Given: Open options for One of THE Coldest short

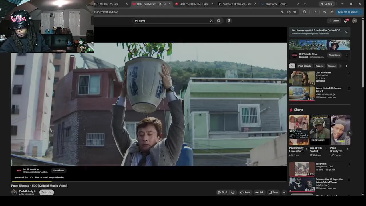Looking at the screenshot, I should tap(327, 149).
